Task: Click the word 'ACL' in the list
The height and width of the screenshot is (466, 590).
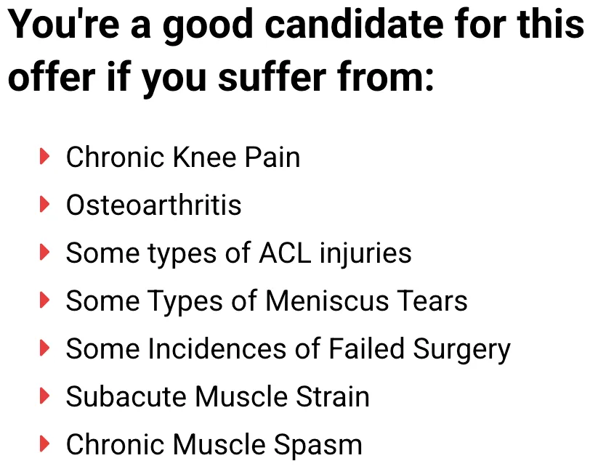Action: pyautogui.click(x=286, y=253)
